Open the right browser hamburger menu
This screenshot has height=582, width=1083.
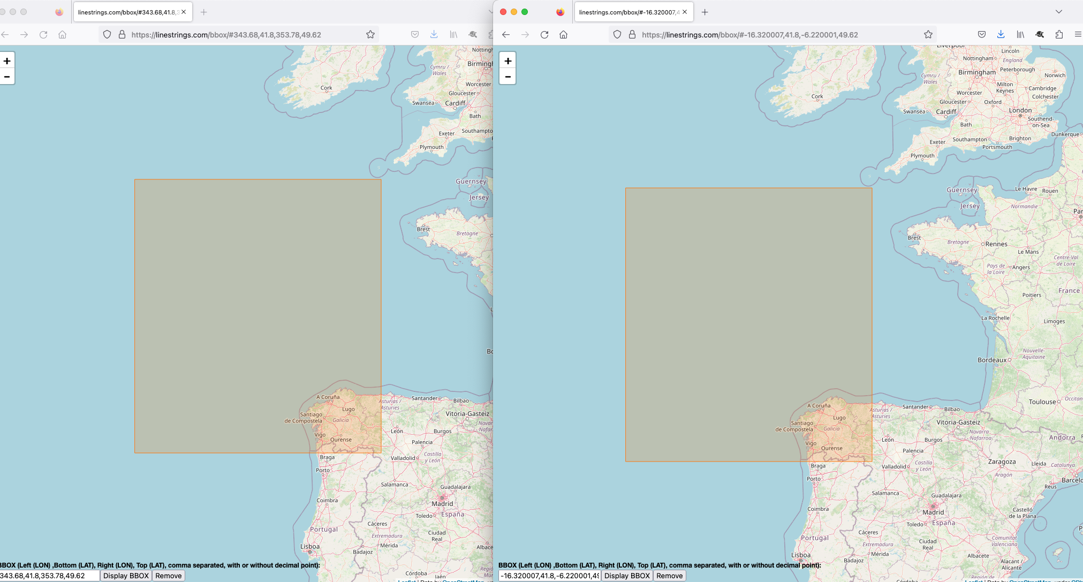tap(1078, 35)
